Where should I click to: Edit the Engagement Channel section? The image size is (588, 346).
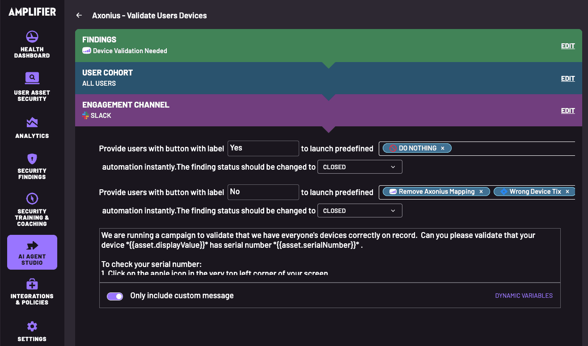tap(568, 111)
